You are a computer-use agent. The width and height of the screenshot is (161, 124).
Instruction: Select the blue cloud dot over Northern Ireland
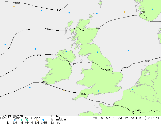(67, 51)
